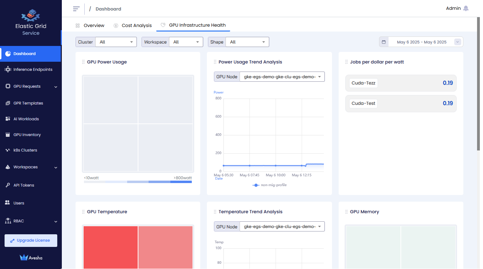Click the calendar icon in date picker
Image resolution: width=483 pixels, height=269 pixels.
tap(384, 42)
